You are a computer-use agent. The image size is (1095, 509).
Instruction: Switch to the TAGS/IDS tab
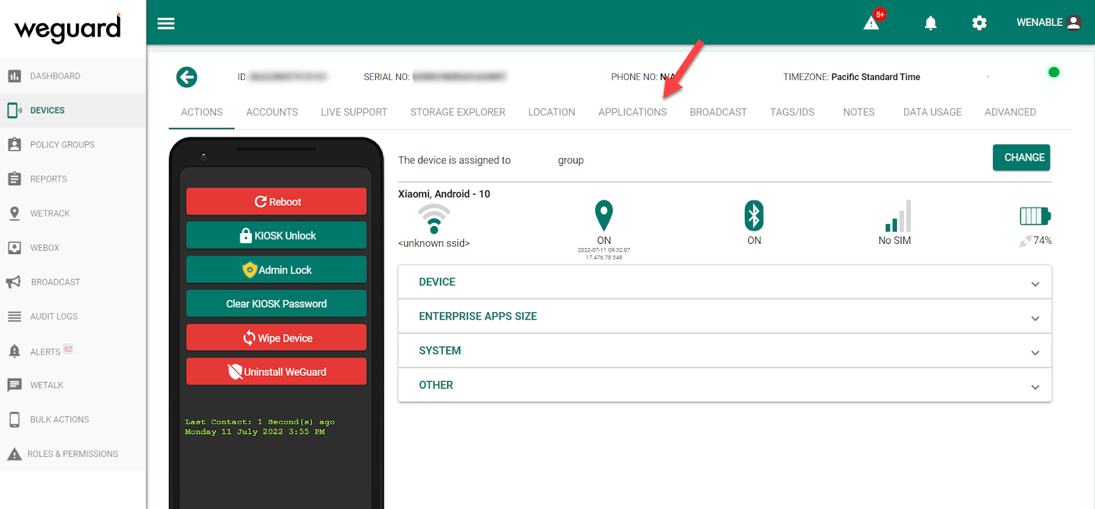pos(793,112)
